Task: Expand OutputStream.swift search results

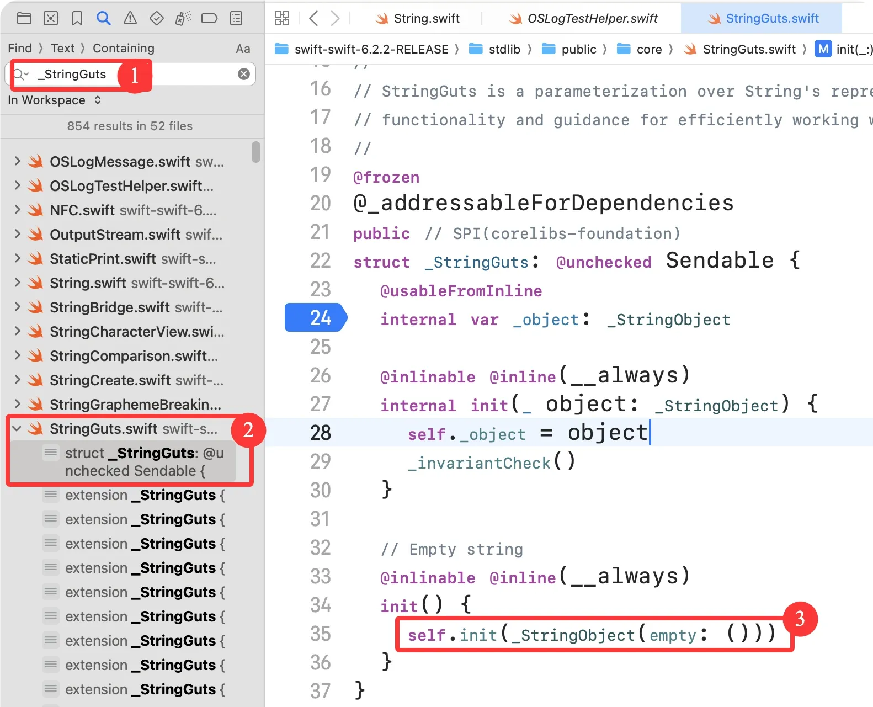Action: (17, 234)
